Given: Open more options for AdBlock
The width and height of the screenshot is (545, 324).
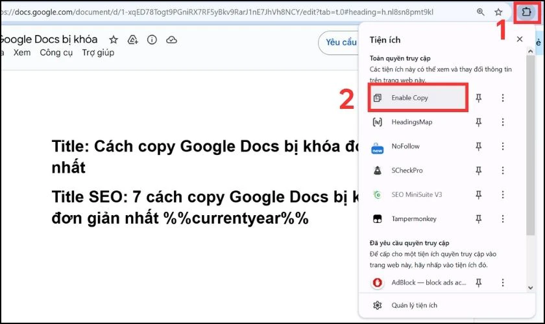Looking at the screenshot, I should tap(503, 283).
